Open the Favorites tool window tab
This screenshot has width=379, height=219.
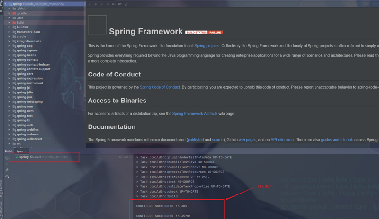click(1, 188)
